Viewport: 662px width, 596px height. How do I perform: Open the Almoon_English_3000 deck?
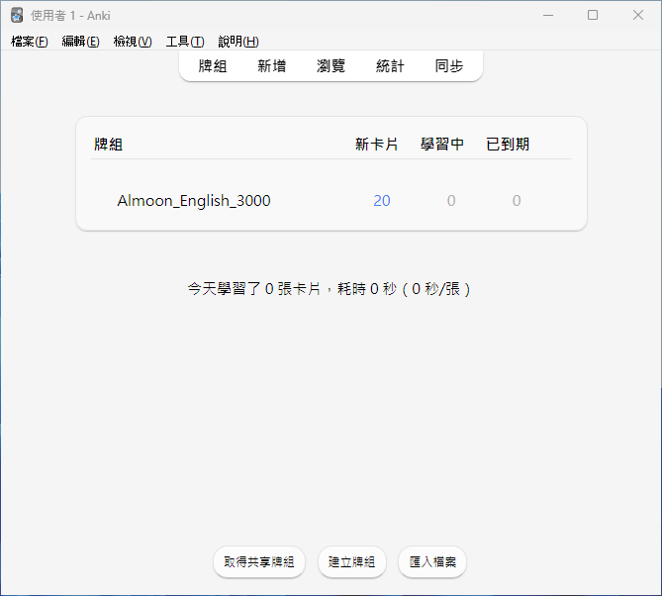pyautogui.click(x=194, y=201)
